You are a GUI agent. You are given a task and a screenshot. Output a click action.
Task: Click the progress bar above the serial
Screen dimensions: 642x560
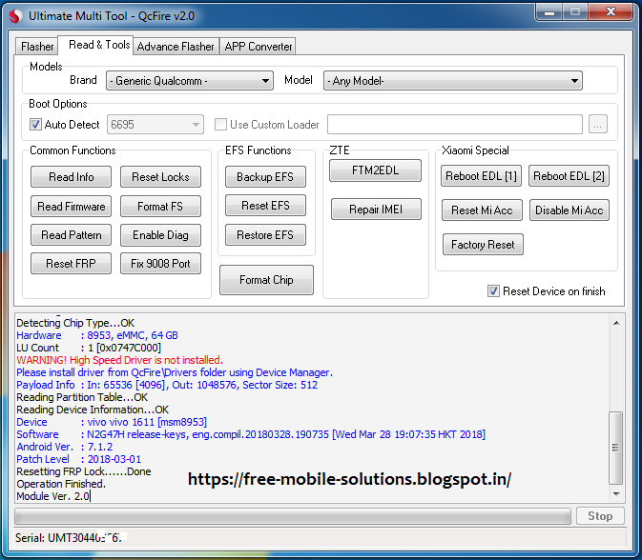coord(293,516)
